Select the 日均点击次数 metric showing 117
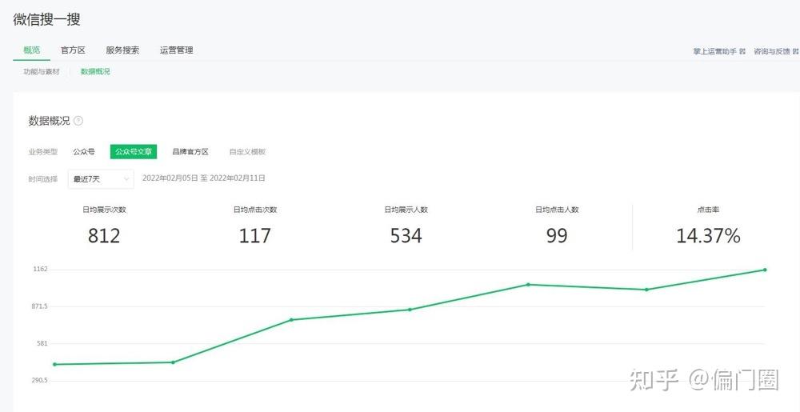This screenshot has height=412, width=800. coord(255,227)
